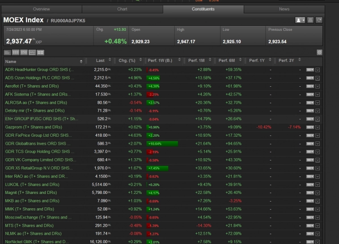339x244 pixels.
Task: Click the print icon beside MOEX Index
Action: tap(311, 20)
